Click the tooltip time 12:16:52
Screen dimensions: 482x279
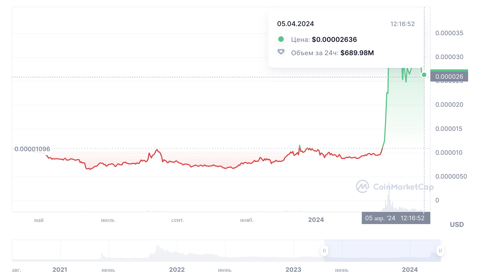coord(402,24)
